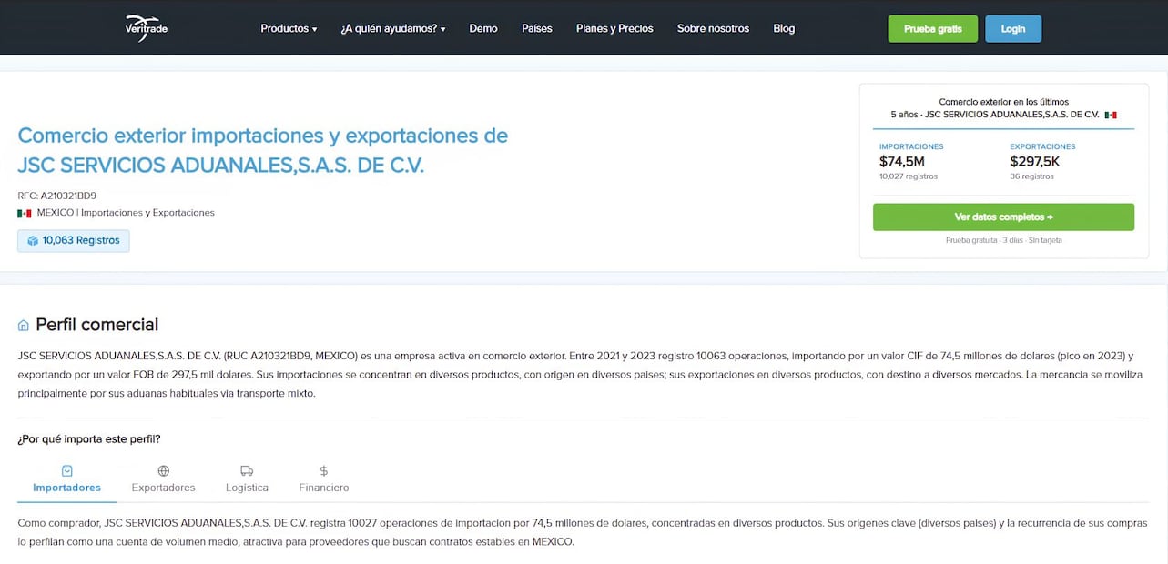Click the house icon beside Perfil comercial

click(24, 326)
